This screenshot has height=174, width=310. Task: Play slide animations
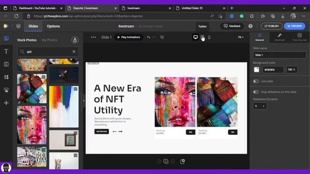[x=129, y=37]
